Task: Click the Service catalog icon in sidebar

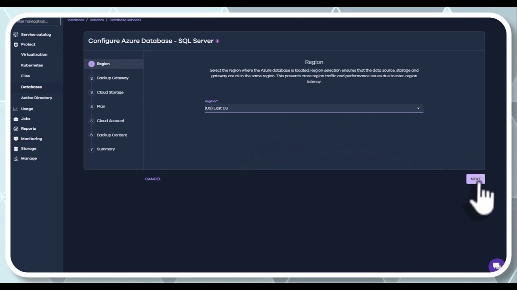Action: tap(16, 35)
